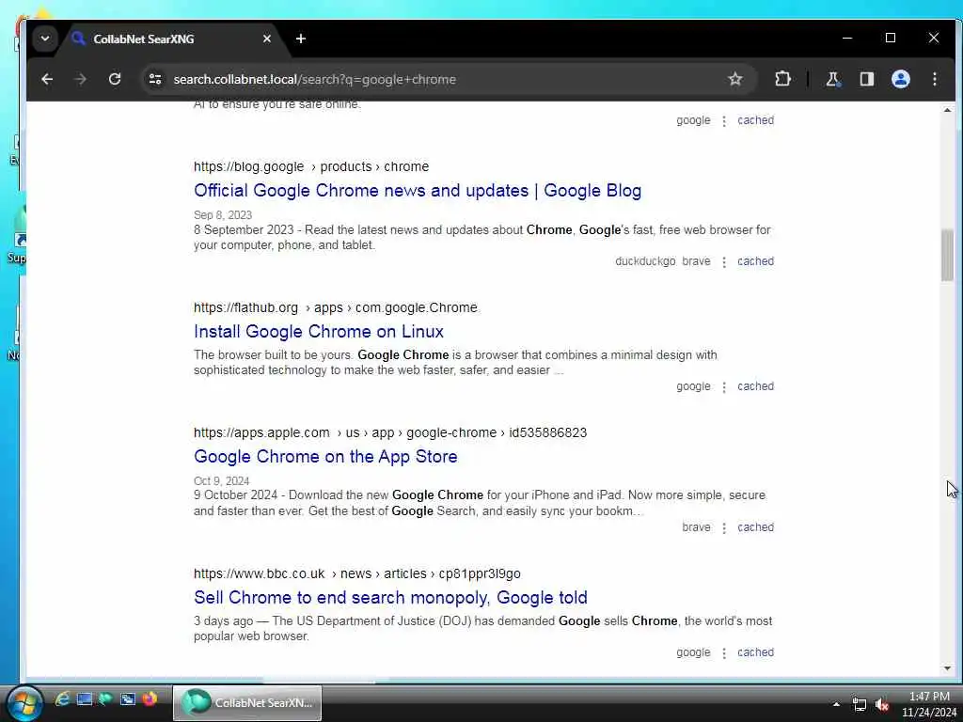Image resolution: width=963 pixels, height=722 pixels.
Task: Open Sell Chrome to end search monopoly link
Action: pos(390,597)
